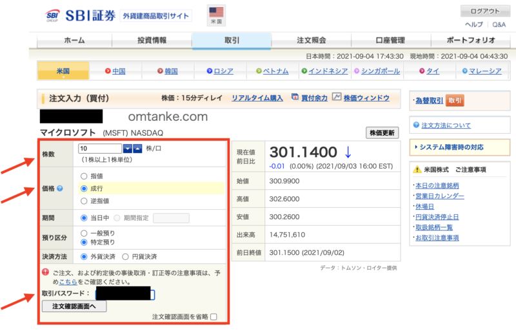Screen dimensions: 516x332
Task: Open the 注文方法について link
Action: click(x=446, y=125)
